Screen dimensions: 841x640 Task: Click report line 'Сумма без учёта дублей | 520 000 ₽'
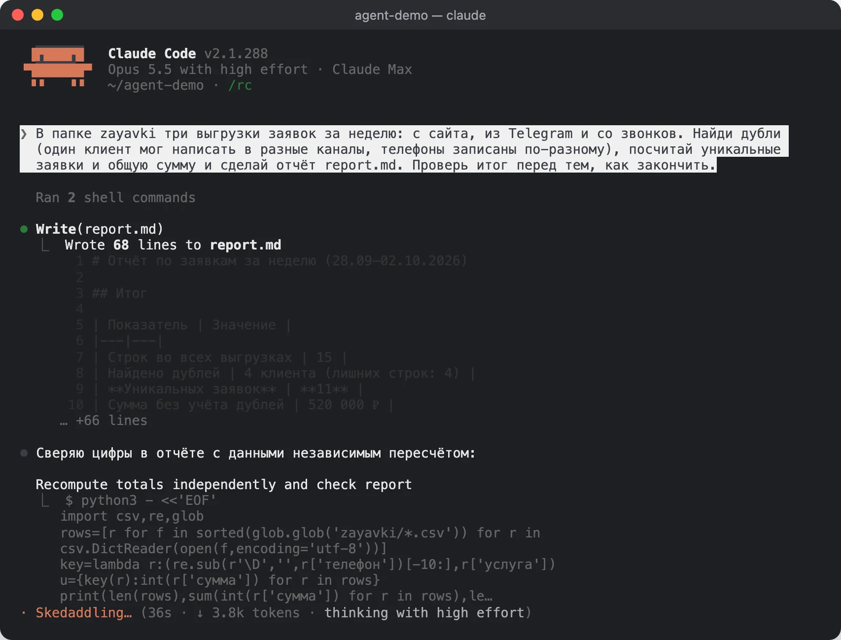(x=244, y=405)
